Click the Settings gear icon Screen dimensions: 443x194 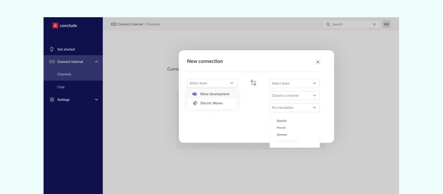point(52,100)
